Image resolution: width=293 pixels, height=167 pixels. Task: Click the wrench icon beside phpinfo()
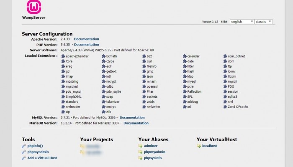pos(24,146)
